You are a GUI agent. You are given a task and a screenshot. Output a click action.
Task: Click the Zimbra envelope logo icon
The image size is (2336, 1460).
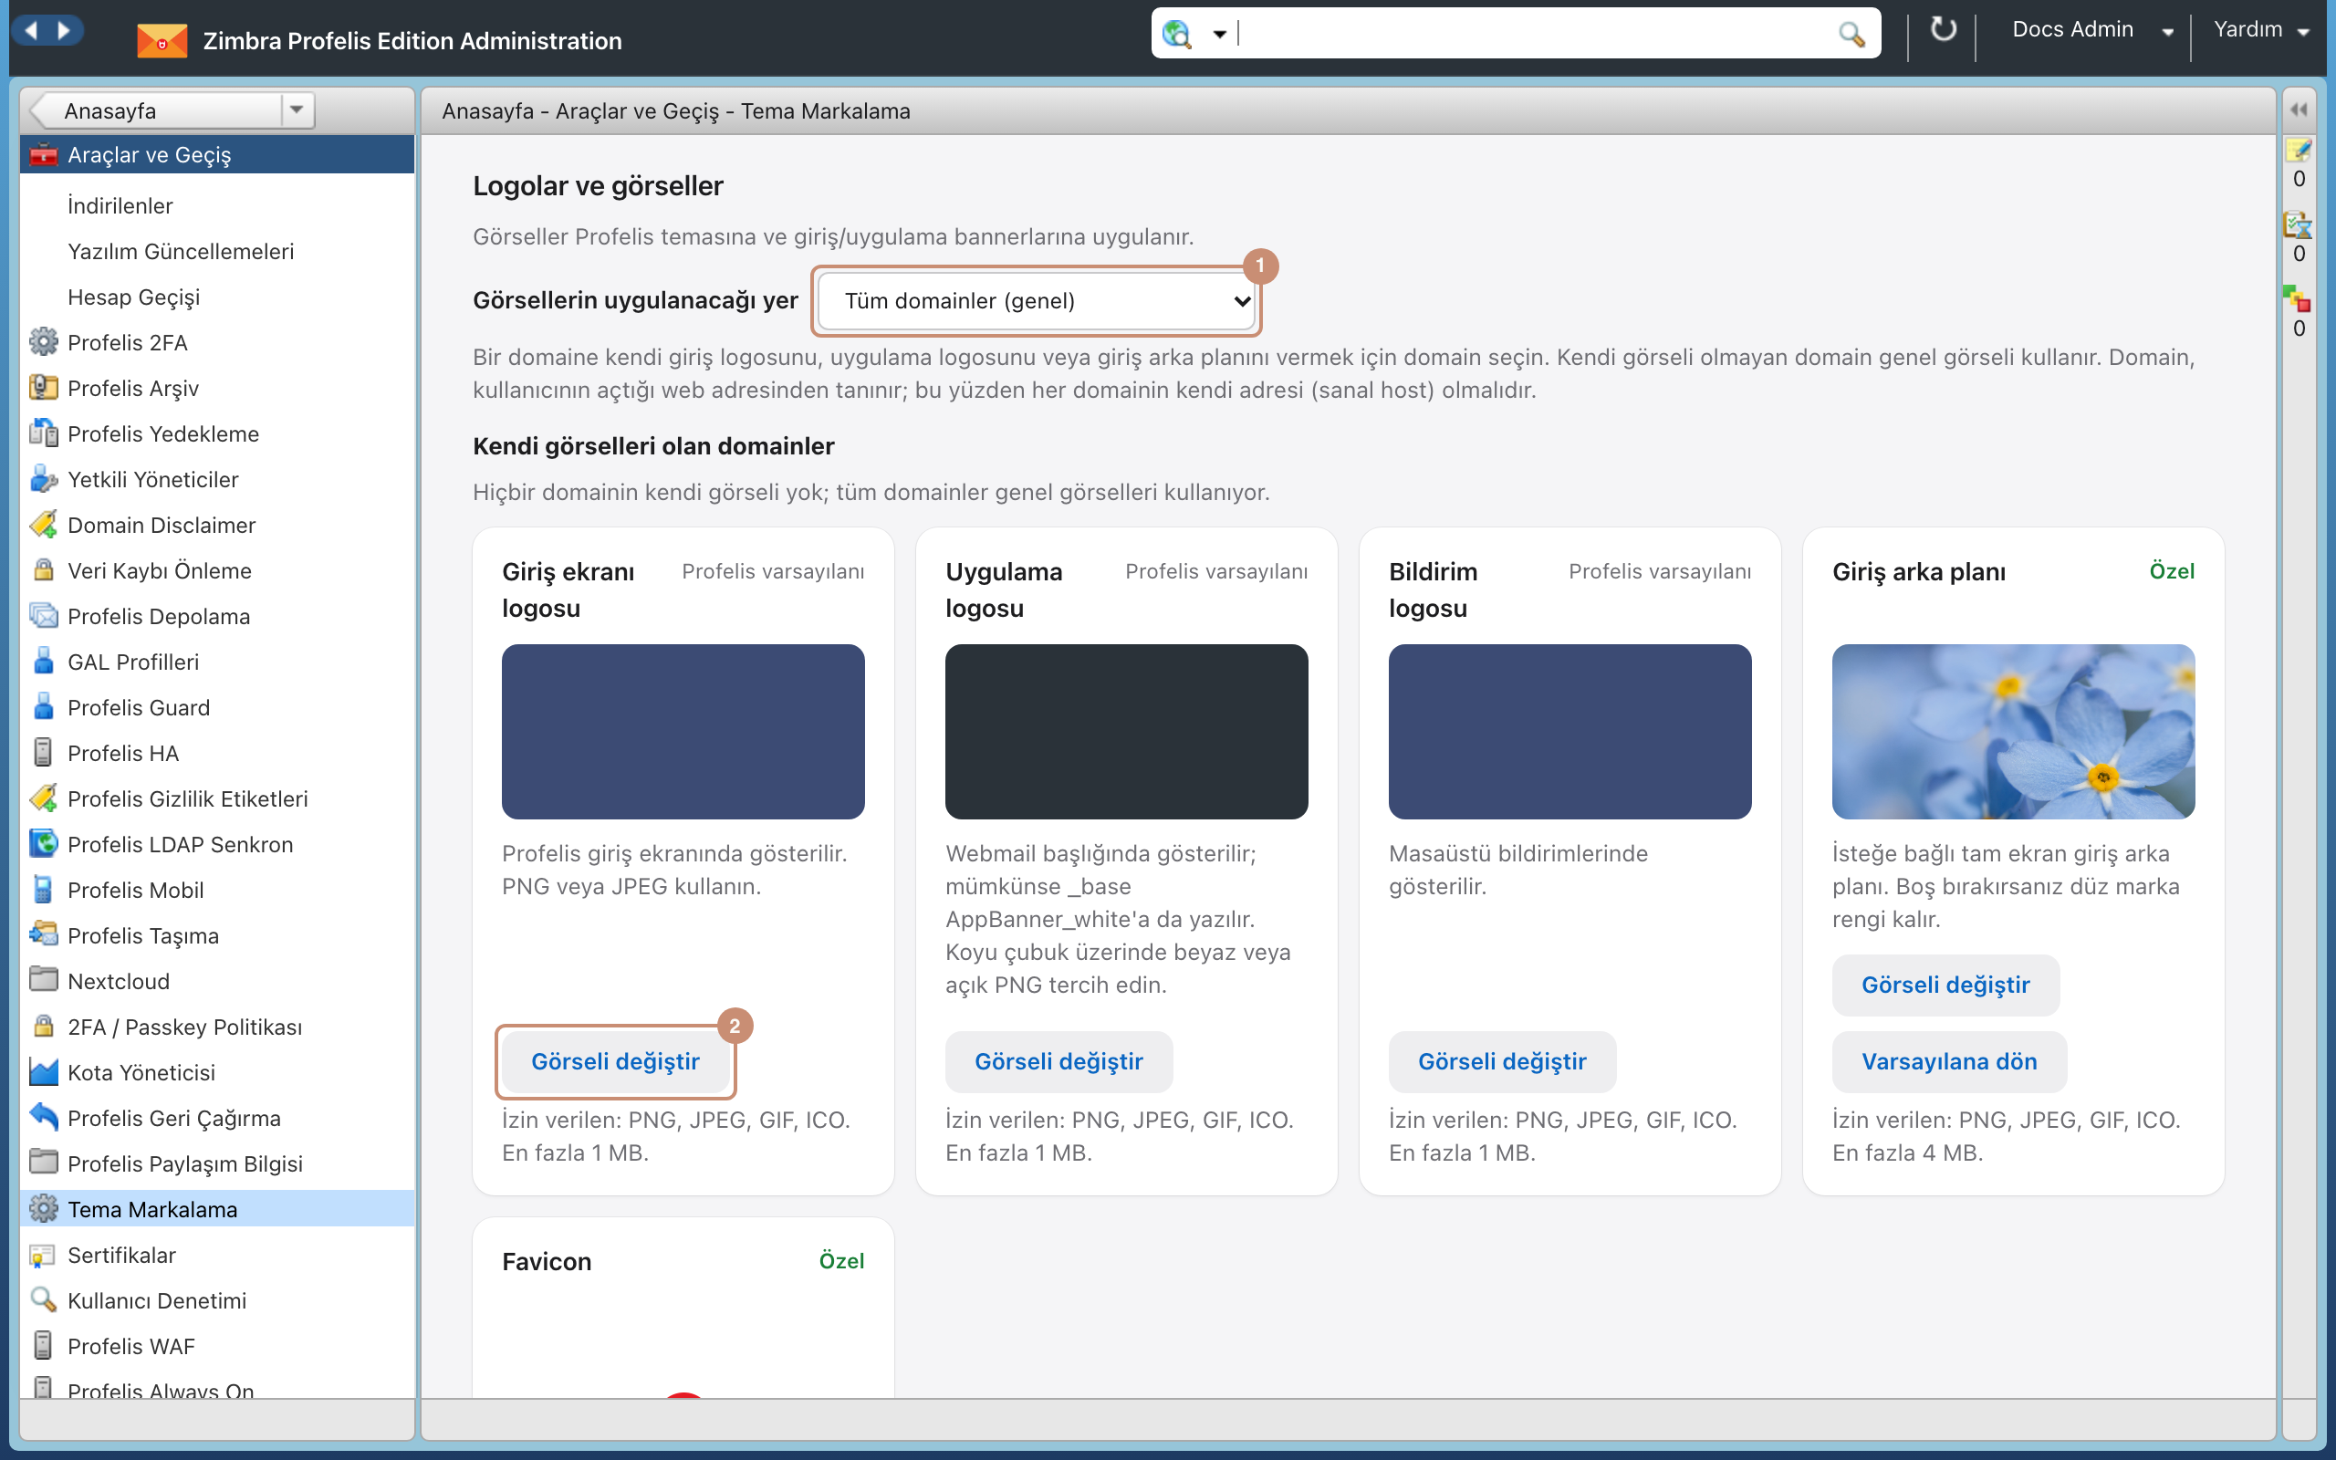click(162, 42)
